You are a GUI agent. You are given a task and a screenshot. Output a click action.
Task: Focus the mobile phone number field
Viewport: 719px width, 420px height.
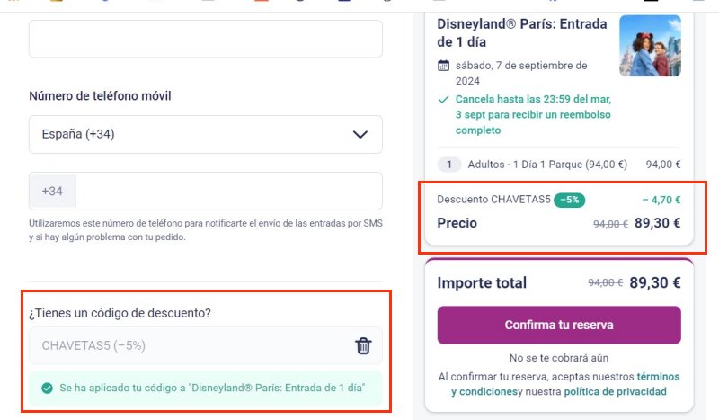coord(228,192)
